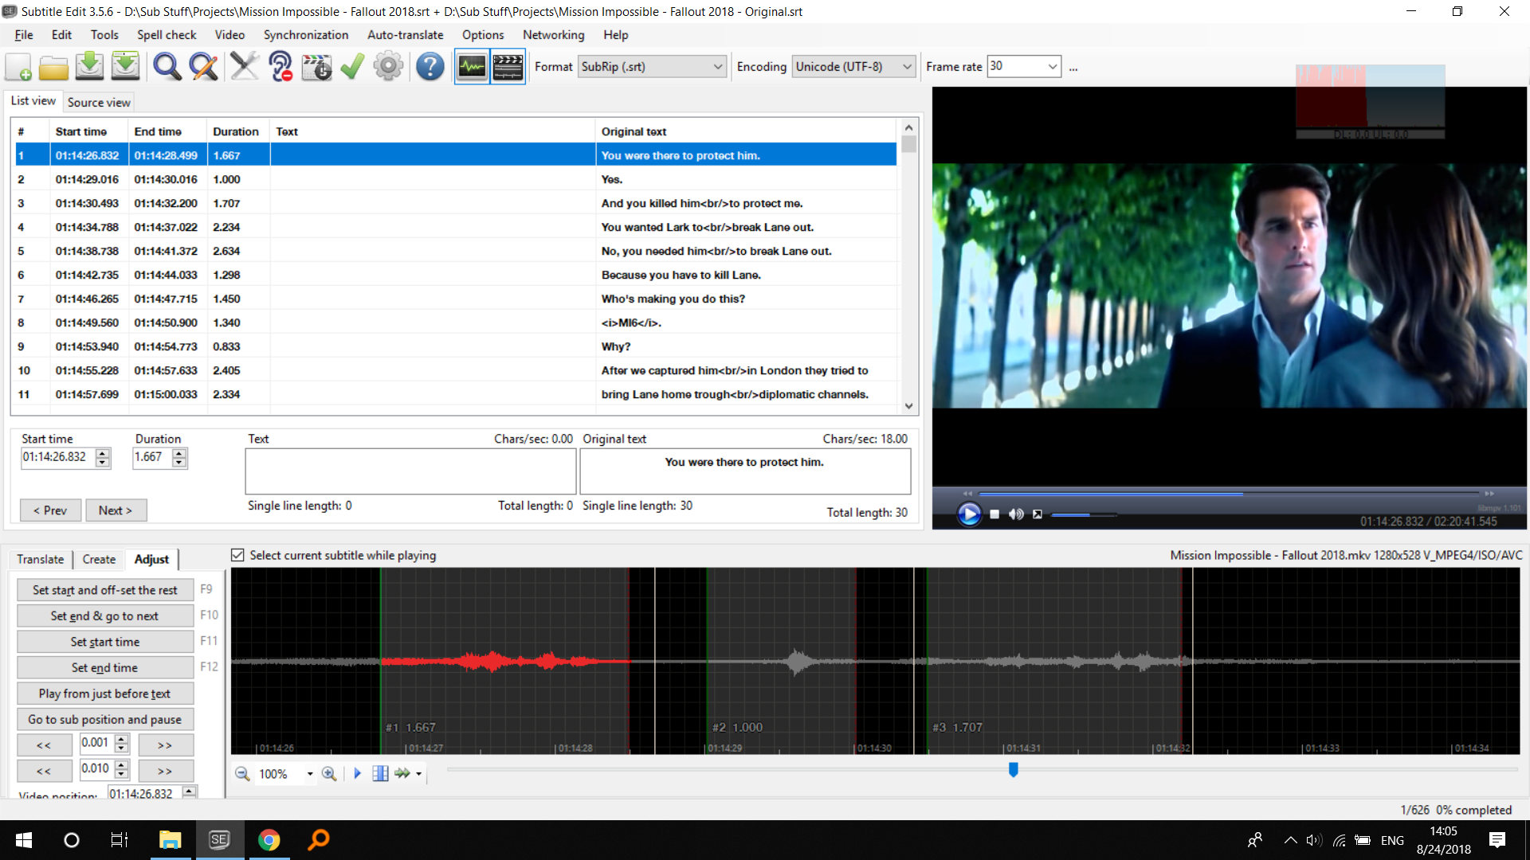Screen dimensions: 1530x860
Task: Toggle waveform display toolbar button
Action: tap(472, 67)
